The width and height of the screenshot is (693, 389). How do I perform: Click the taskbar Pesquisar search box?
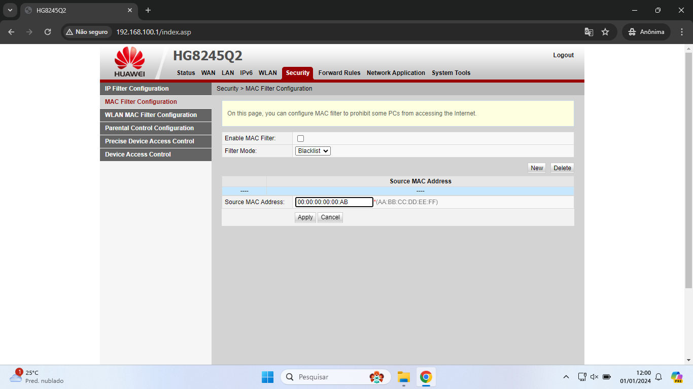pos(336,377)
